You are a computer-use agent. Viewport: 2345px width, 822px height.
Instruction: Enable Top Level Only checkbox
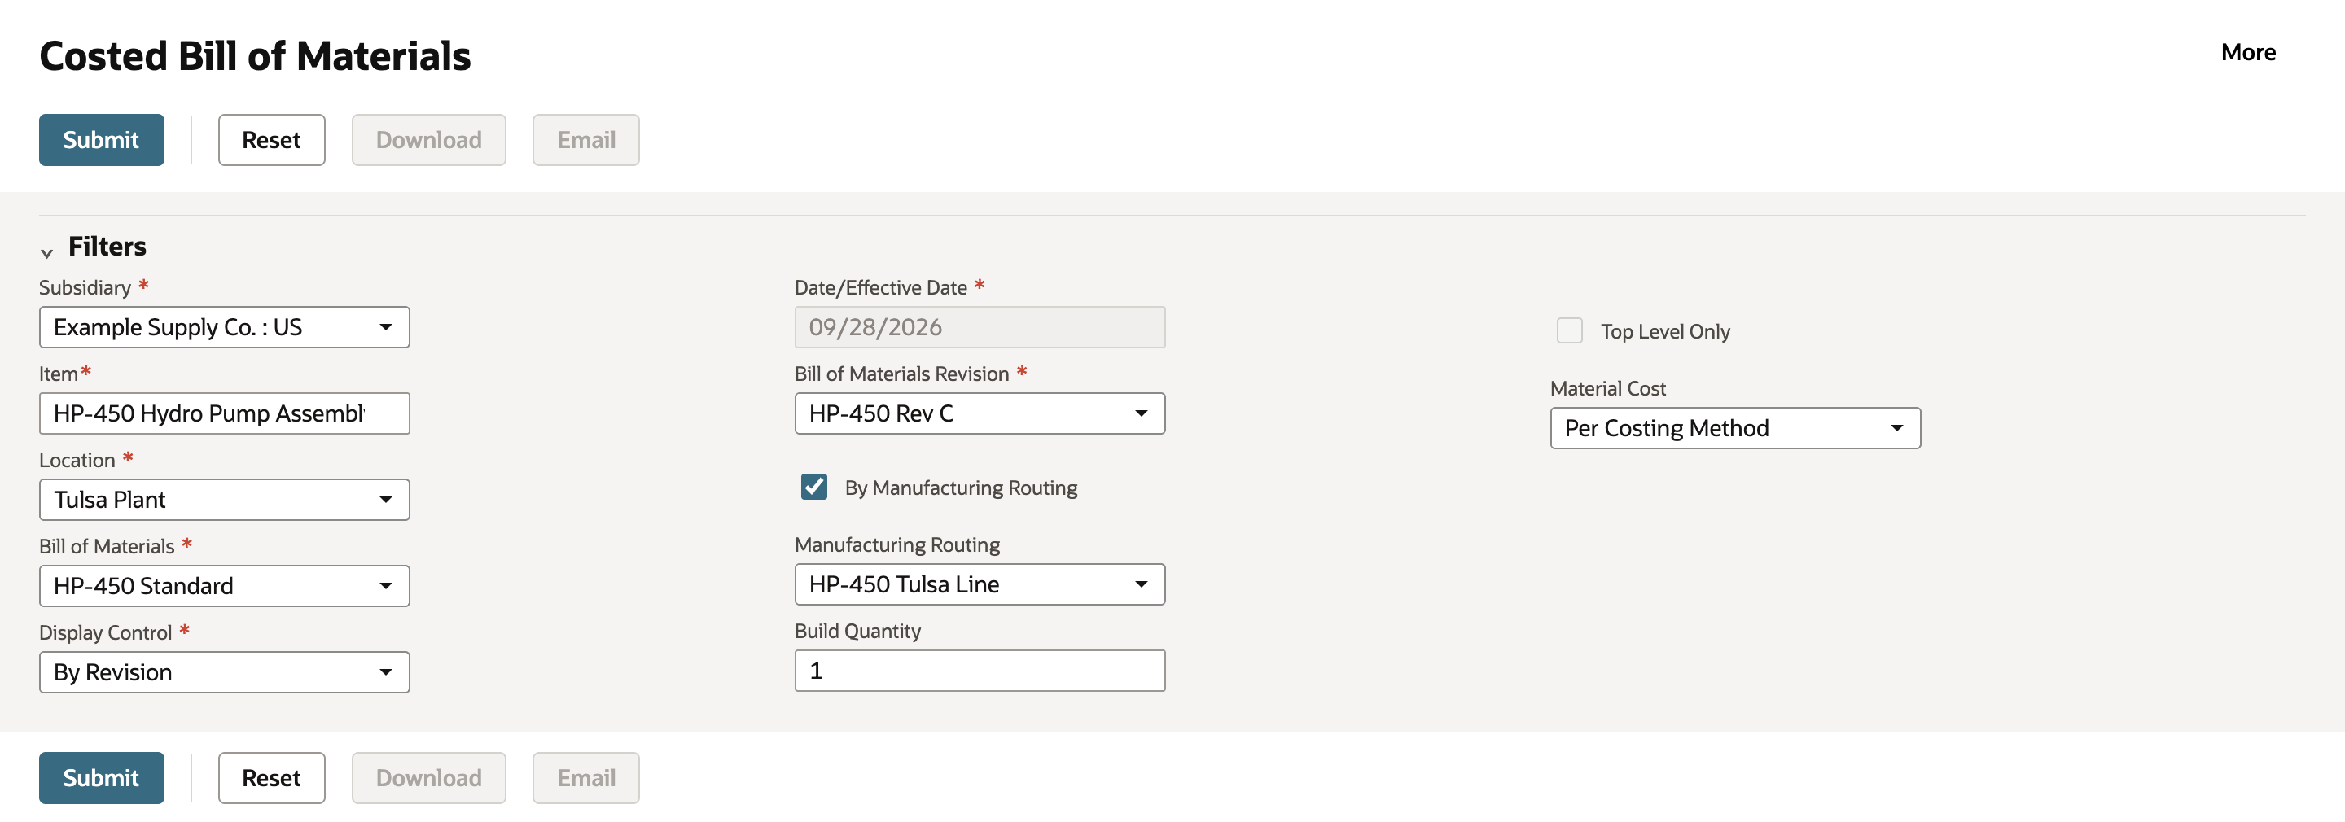pyautogui.click(x=1569, y=330)
